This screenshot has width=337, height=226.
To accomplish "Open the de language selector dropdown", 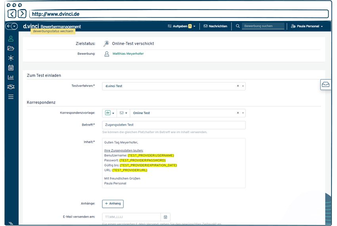I will pyautogui.click(x=109, y=113).
